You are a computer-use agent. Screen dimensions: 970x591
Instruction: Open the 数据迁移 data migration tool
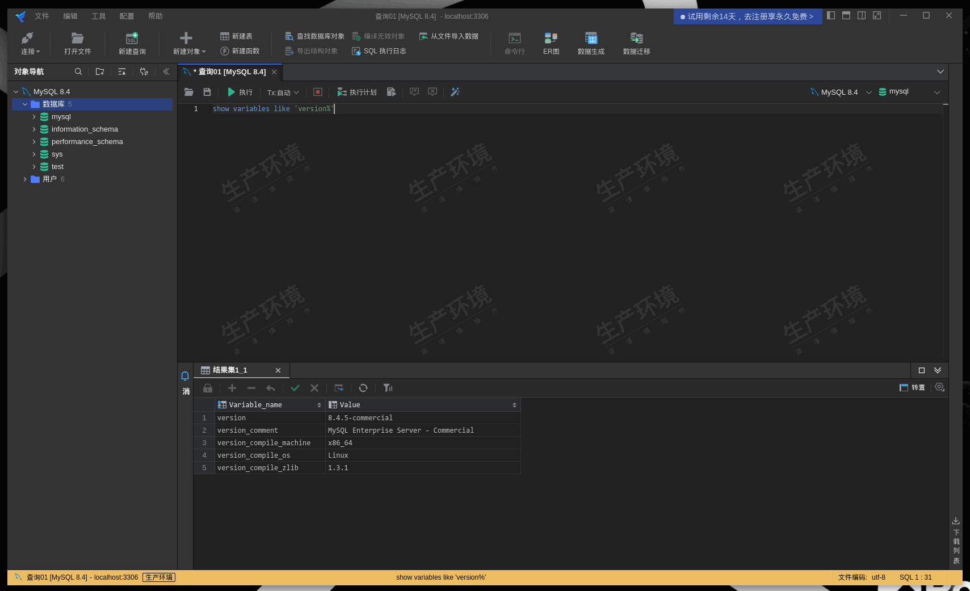point(635,43)
